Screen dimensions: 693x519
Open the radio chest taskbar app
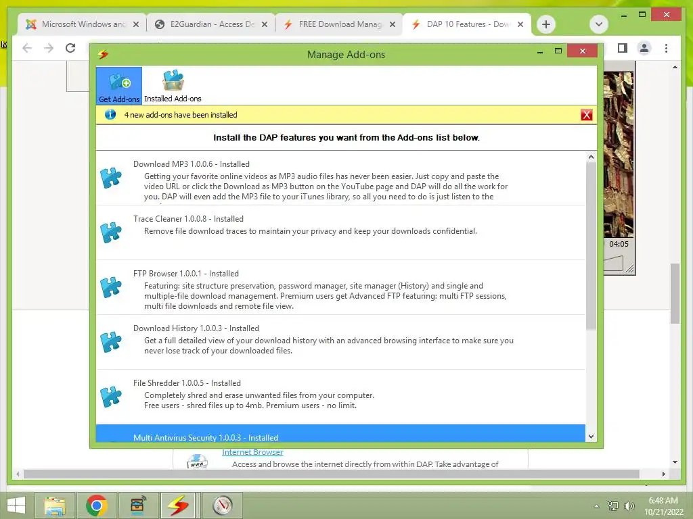coord(138,505)
